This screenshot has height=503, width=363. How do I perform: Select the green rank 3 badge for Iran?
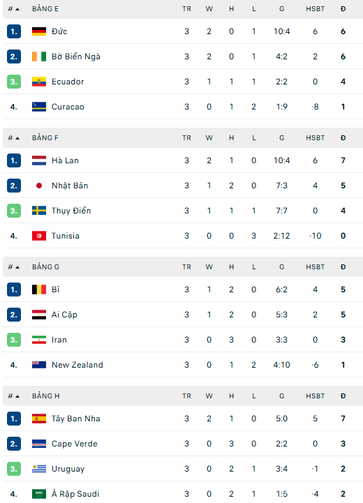click(x=14, y=340)
